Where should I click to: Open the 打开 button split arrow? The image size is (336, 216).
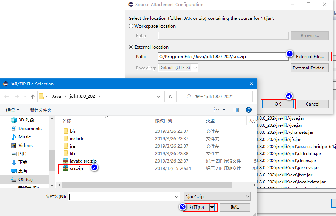click(212, 208)
